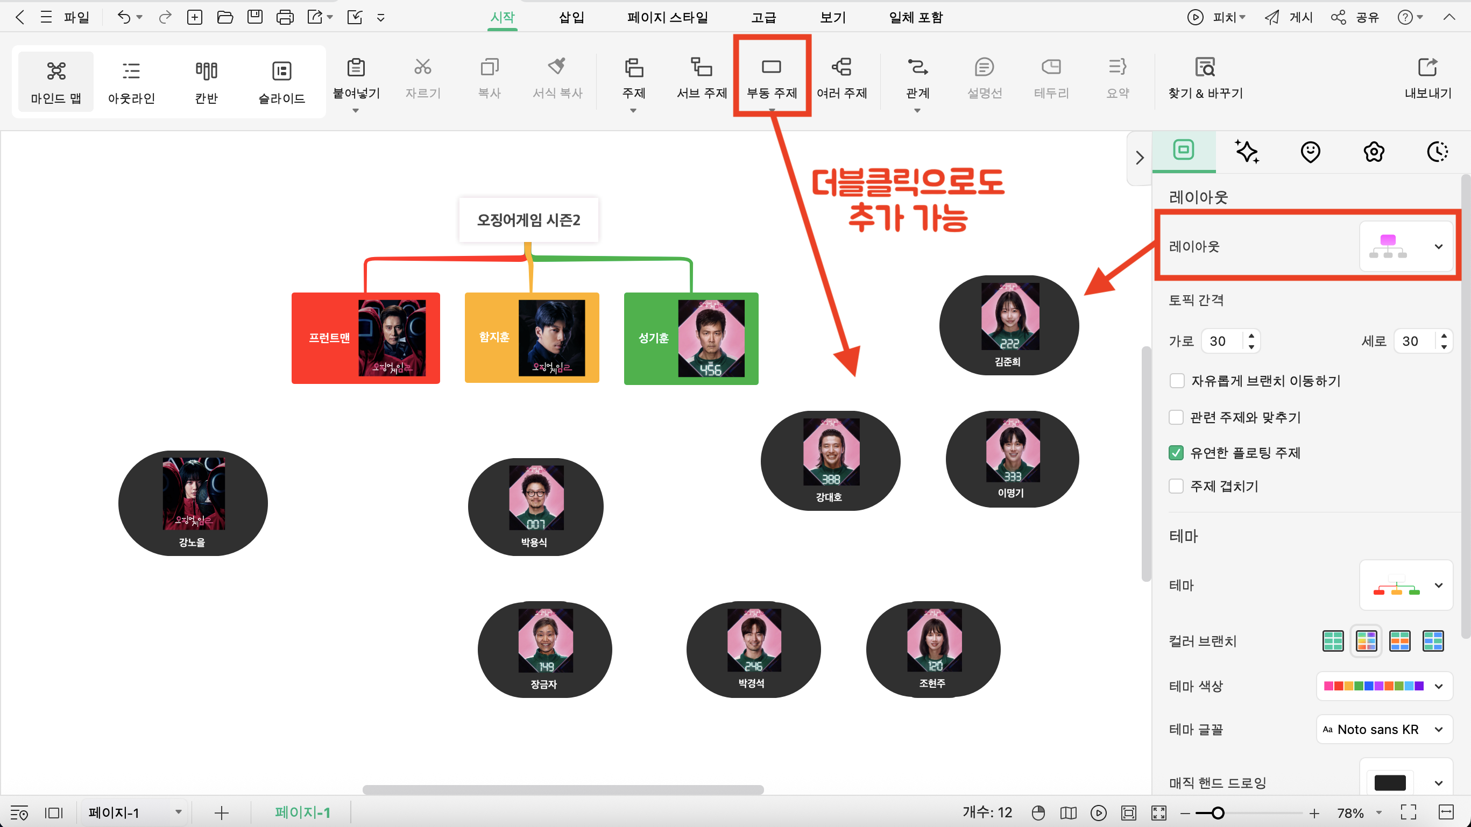Add a new page with plus button
The image size is (1471, 827).
coord(221,812)
